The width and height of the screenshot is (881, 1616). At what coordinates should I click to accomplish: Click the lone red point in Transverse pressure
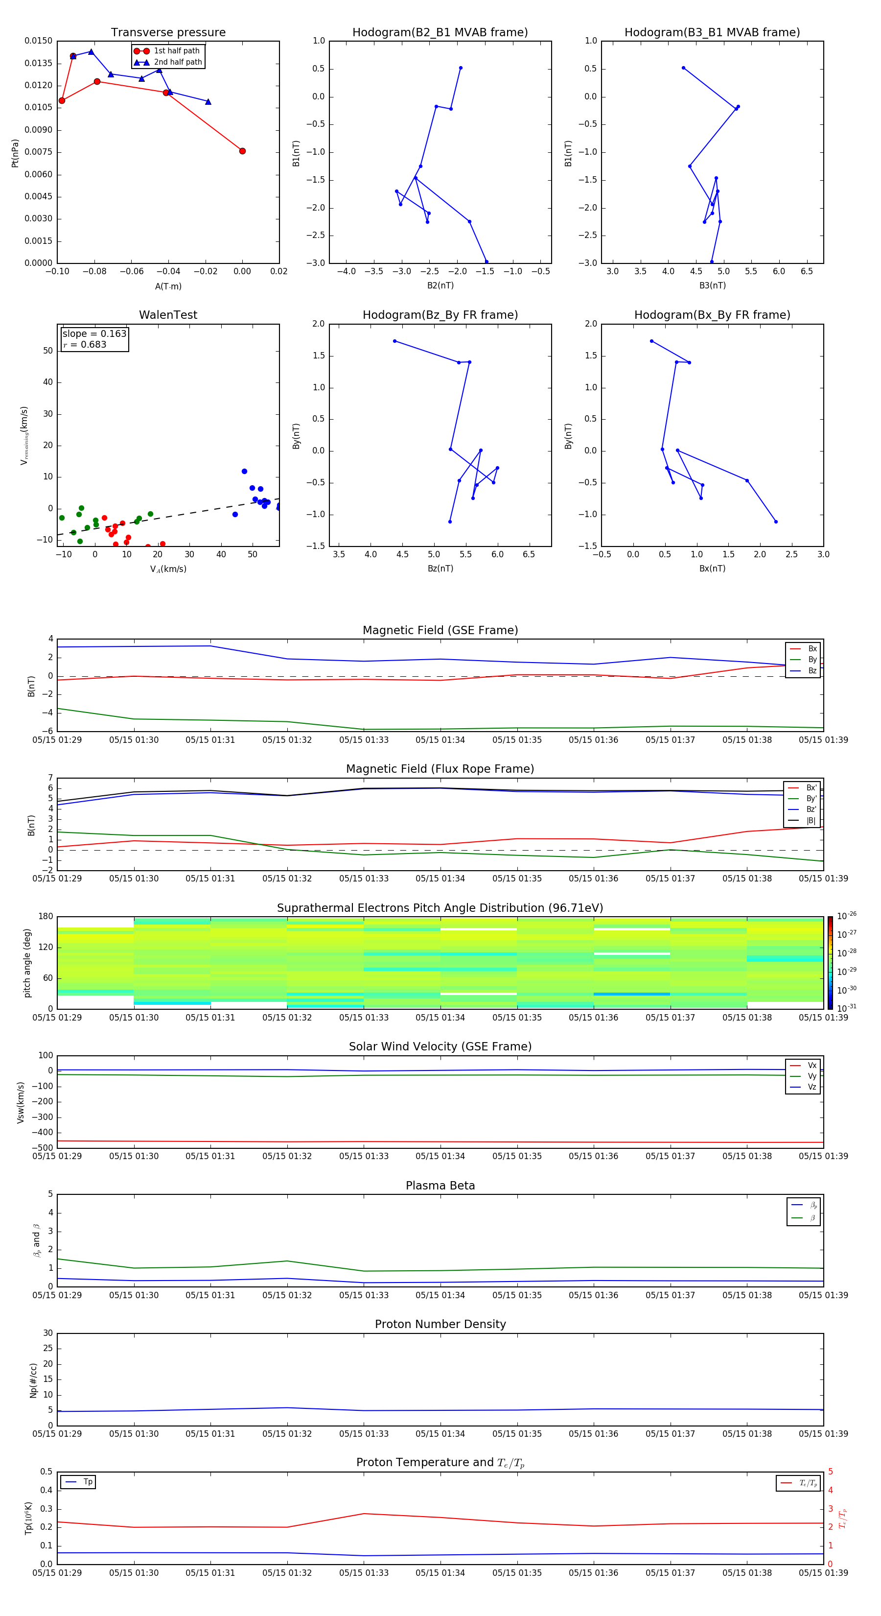(x=243, y=151)
